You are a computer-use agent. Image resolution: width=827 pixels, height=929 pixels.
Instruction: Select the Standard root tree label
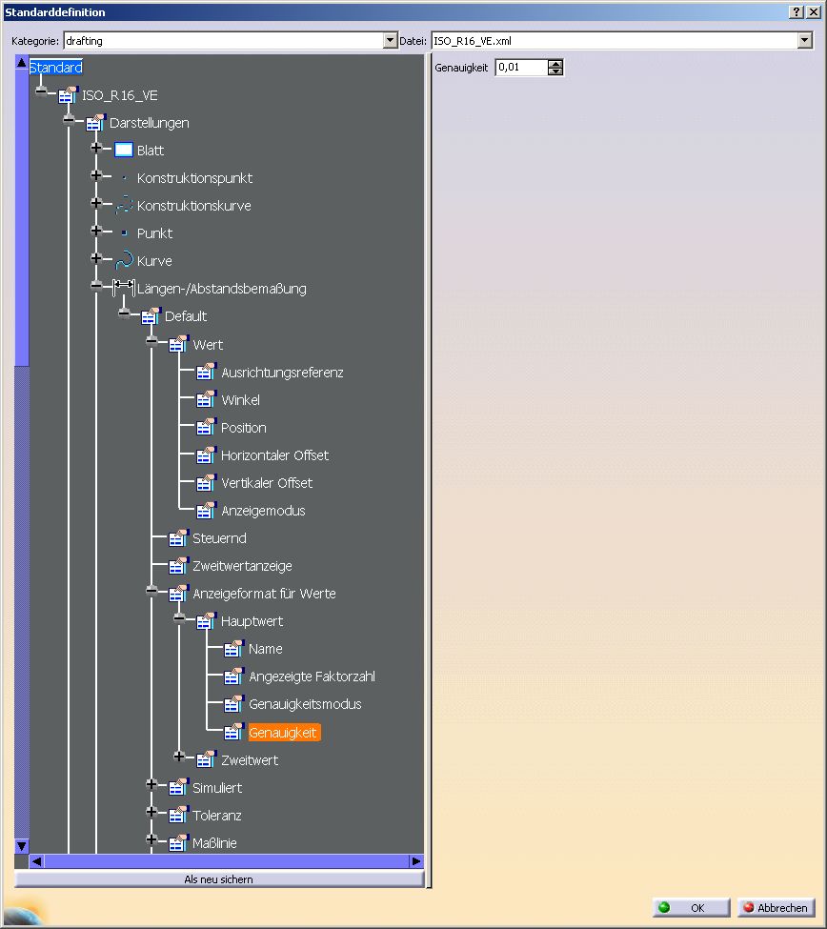click(55, 67)
